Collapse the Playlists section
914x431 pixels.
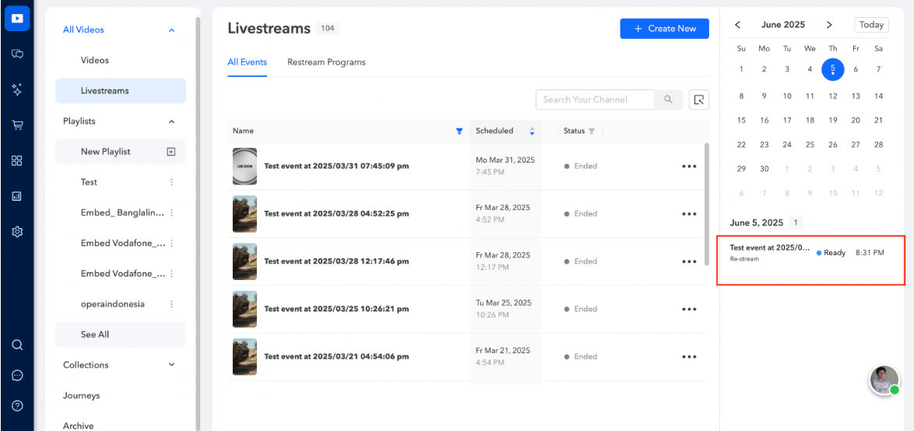coord(171,121)
